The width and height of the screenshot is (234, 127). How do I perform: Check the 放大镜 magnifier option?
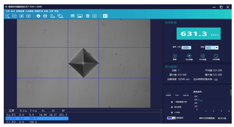(x=219, y=118)
